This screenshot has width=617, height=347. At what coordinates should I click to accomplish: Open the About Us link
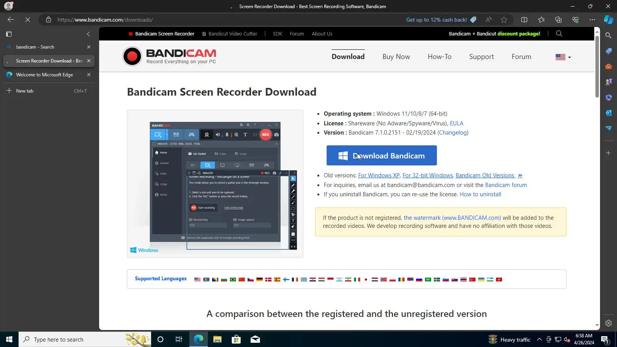pos(322,34)
